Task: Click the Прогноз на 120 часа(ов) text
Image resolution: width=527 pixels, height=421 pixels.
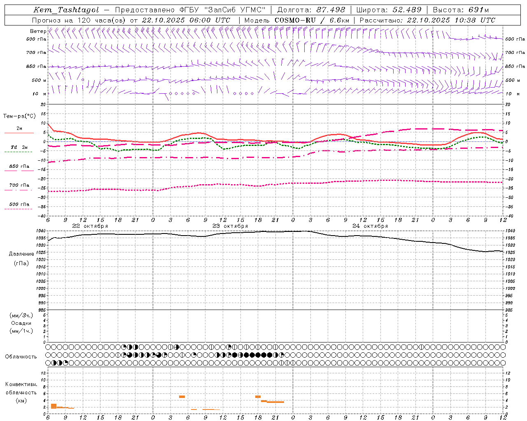Action: pos(79,20)
